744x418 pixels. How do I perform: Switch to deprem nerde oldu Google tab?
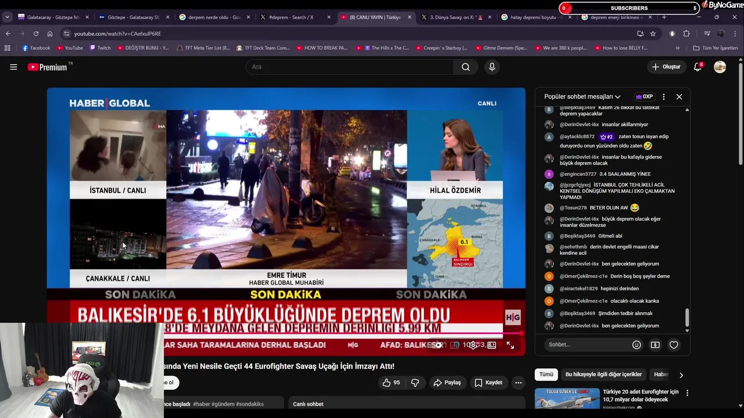pyautogui.click(x=214, y=17)
